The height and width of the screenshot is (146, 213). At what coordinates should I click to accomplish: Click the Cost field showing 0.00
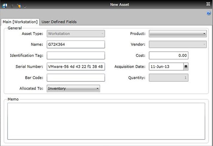[x=169, y=55]
